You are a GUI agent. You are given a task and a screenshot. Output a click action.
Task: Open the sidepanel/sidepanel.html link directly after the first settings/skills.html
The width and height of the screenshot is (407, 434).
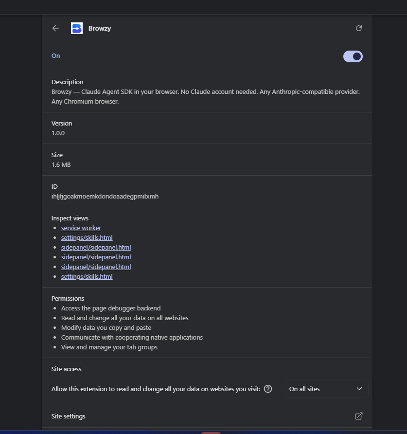[96, 247]
